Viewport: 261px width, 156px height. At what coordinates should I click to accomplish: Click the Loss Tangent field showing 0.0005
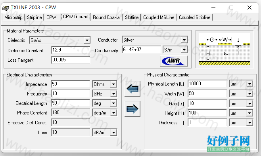tap(71, 60)
